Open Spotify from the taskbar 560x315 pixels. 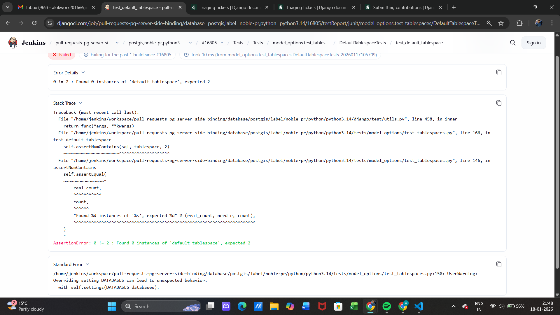(x=386, y=306)
